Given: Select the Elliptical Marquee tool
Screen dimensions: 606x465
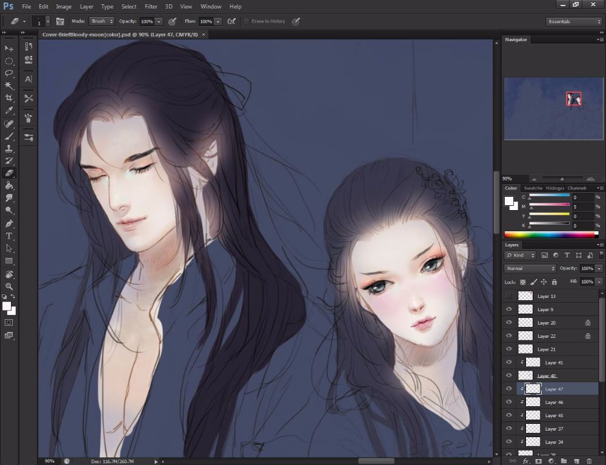Looking at the screenshot, I should click(x=9, y=61).
